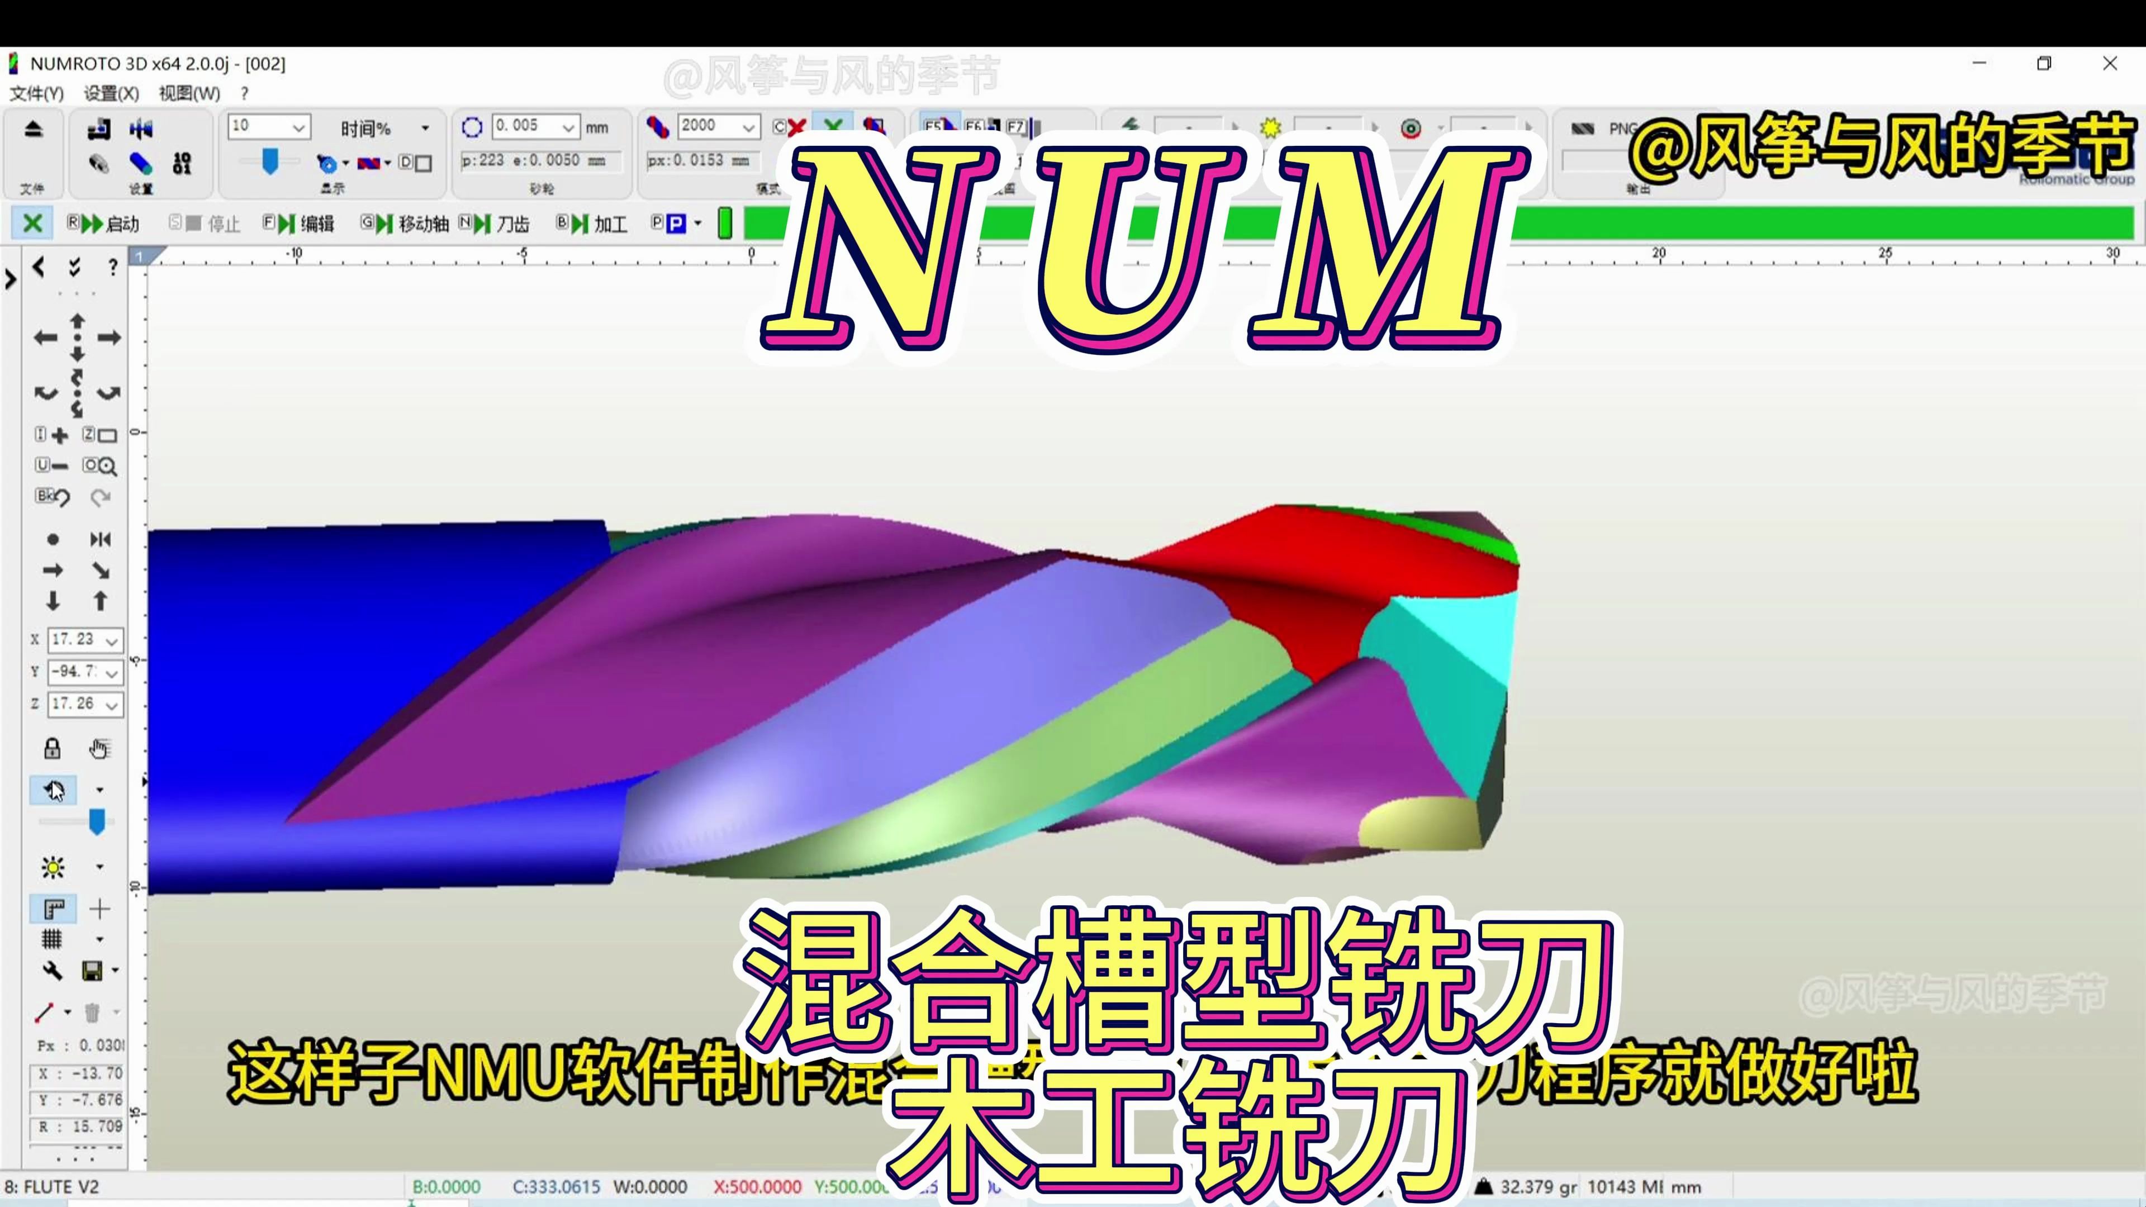Open the 设置(X) menu
Viewport: 2146px width, 1207px height.
[111, 92]
